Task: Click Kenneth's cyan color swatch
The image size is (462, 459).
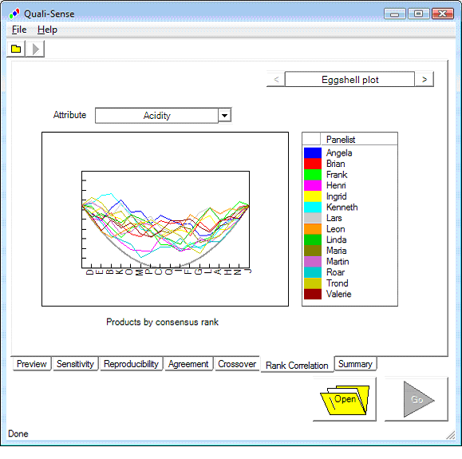Action: (312, 207)
